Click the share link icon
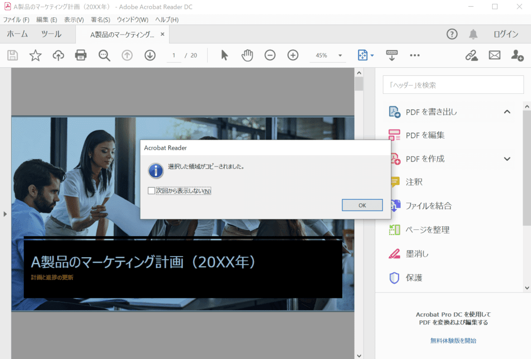The width and height of the screenshot is (531, 359). [x=471, y=55]
